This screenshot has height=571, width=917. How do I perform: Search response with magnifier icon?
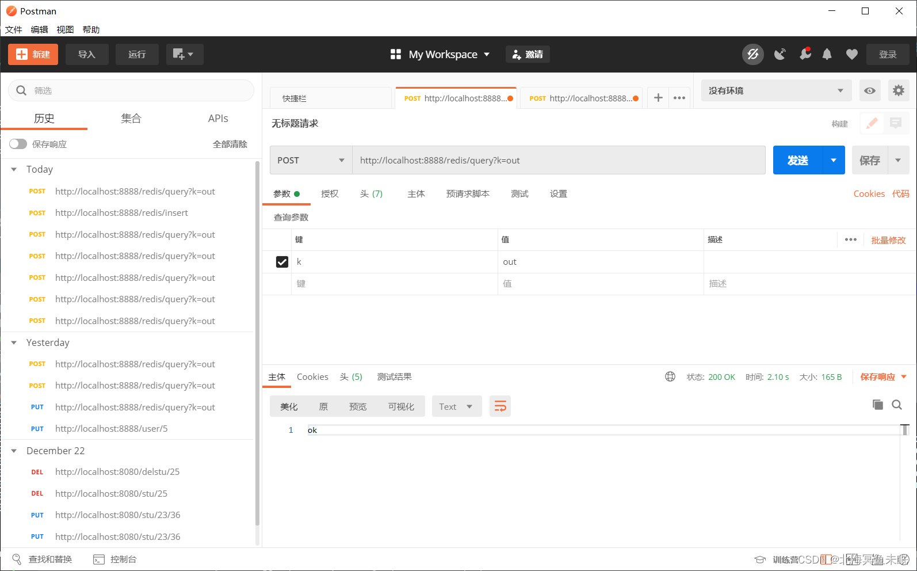point(896,405)
